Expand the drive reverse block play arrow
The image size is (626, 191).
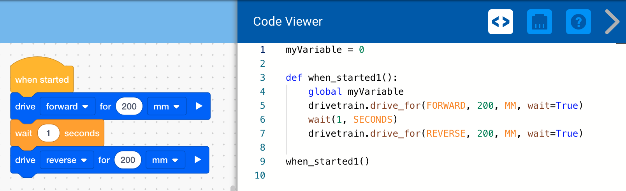[198, 160]
